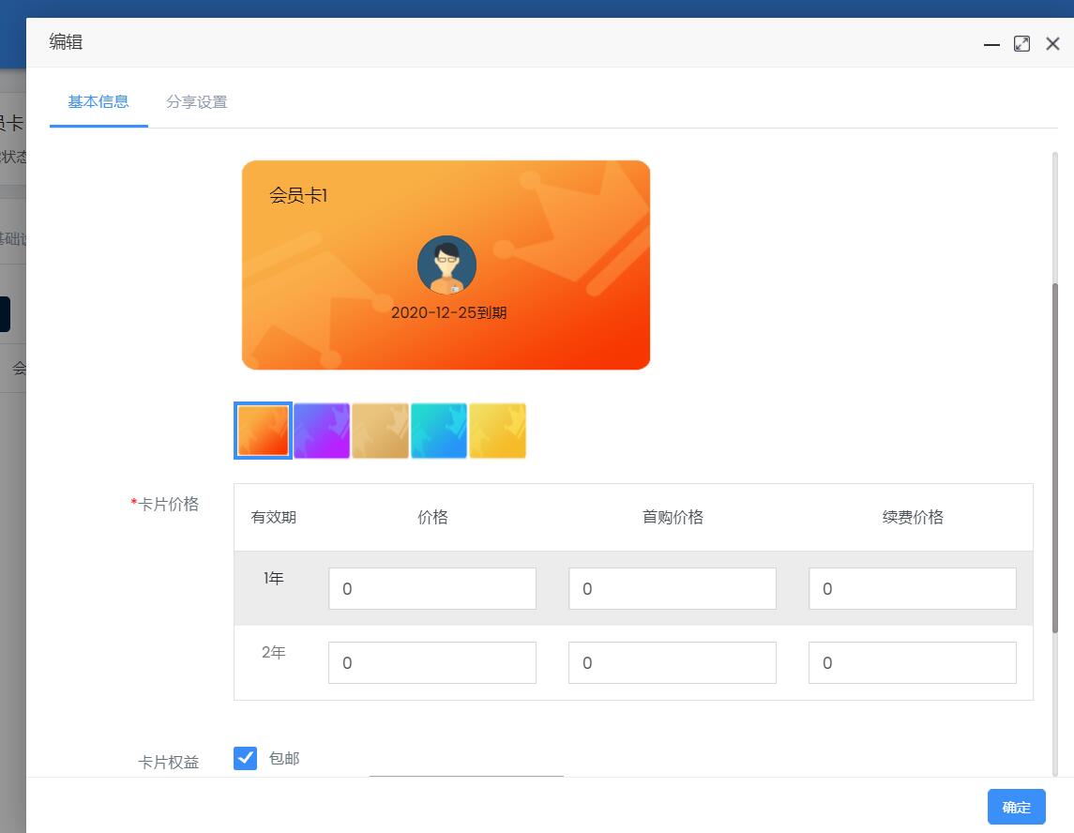Select the cyan blue card background swatch
Screen dimensions: 1074x833
tap(438, 431)
